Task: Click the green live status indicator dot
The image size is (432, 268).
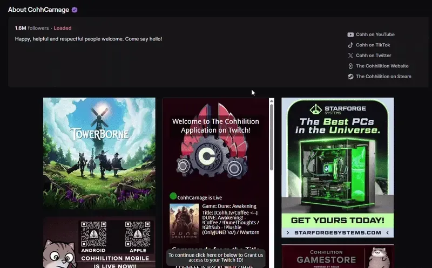Action: (173, 196)
